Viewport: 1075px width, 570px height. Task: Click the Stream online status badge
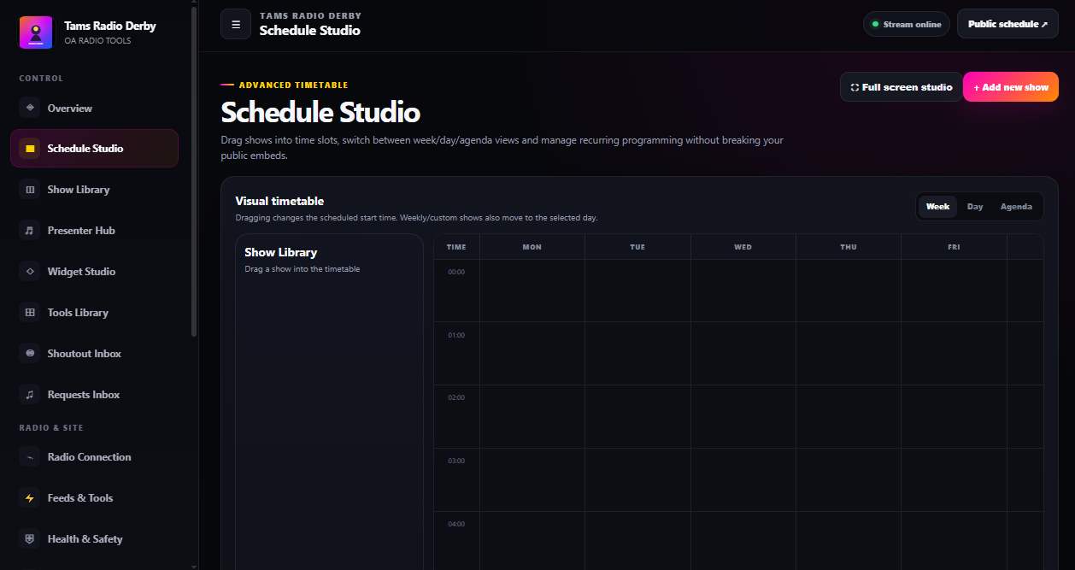pyautogui.click(x=907, y=24)
